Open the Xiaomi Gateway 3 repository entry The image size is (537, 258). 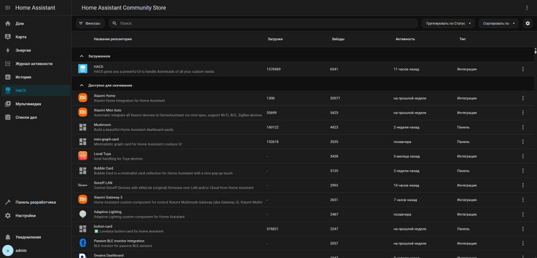[x=304, y=199]
